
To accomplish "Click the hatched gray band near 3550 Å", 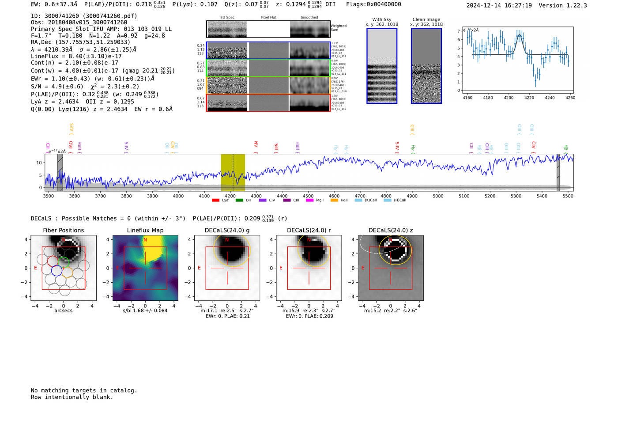I will tap(60, 173).
